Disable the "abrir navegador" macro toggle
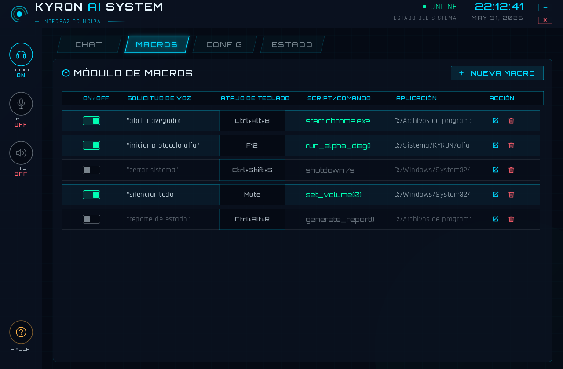The width and height of the screenshot is (563, 369). tap(91, 121)
